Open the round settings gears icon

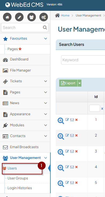pos(44,17)
